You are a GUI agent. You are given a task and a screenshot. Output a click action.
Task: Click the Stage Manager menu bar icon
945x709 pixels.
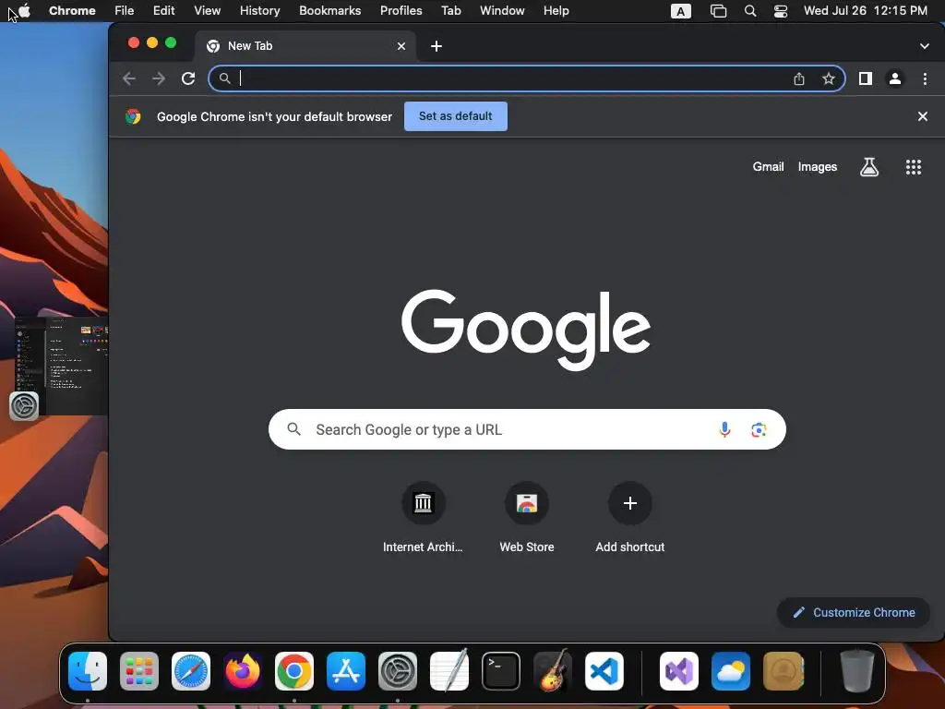point(718,11)
